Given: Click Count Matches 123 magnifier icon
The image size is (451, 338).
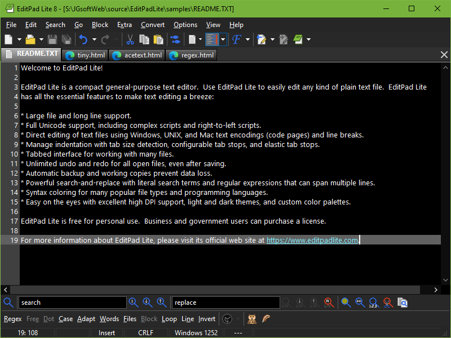Looking at the screenshot, I should pos(374,303).
